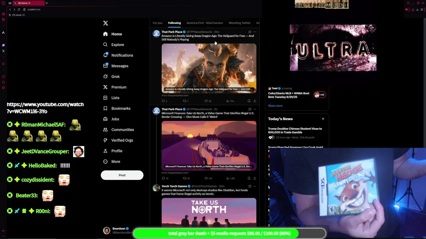The image size is (426, 239).
Task: Click the YouTube watch URL text
Action: pyautogui.click(x=45, y=108)
